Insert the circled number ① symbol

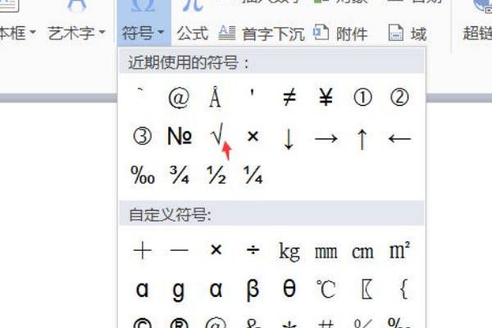pyautogui.click(x=362, y=98)
